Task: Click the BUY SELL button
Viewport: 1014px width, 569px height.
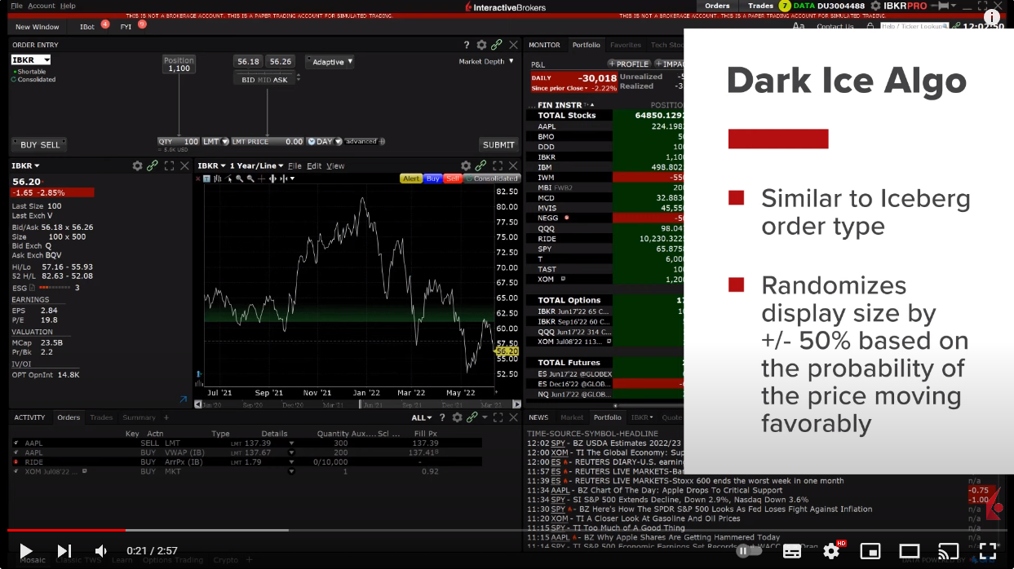Action: tap(39, 144)
